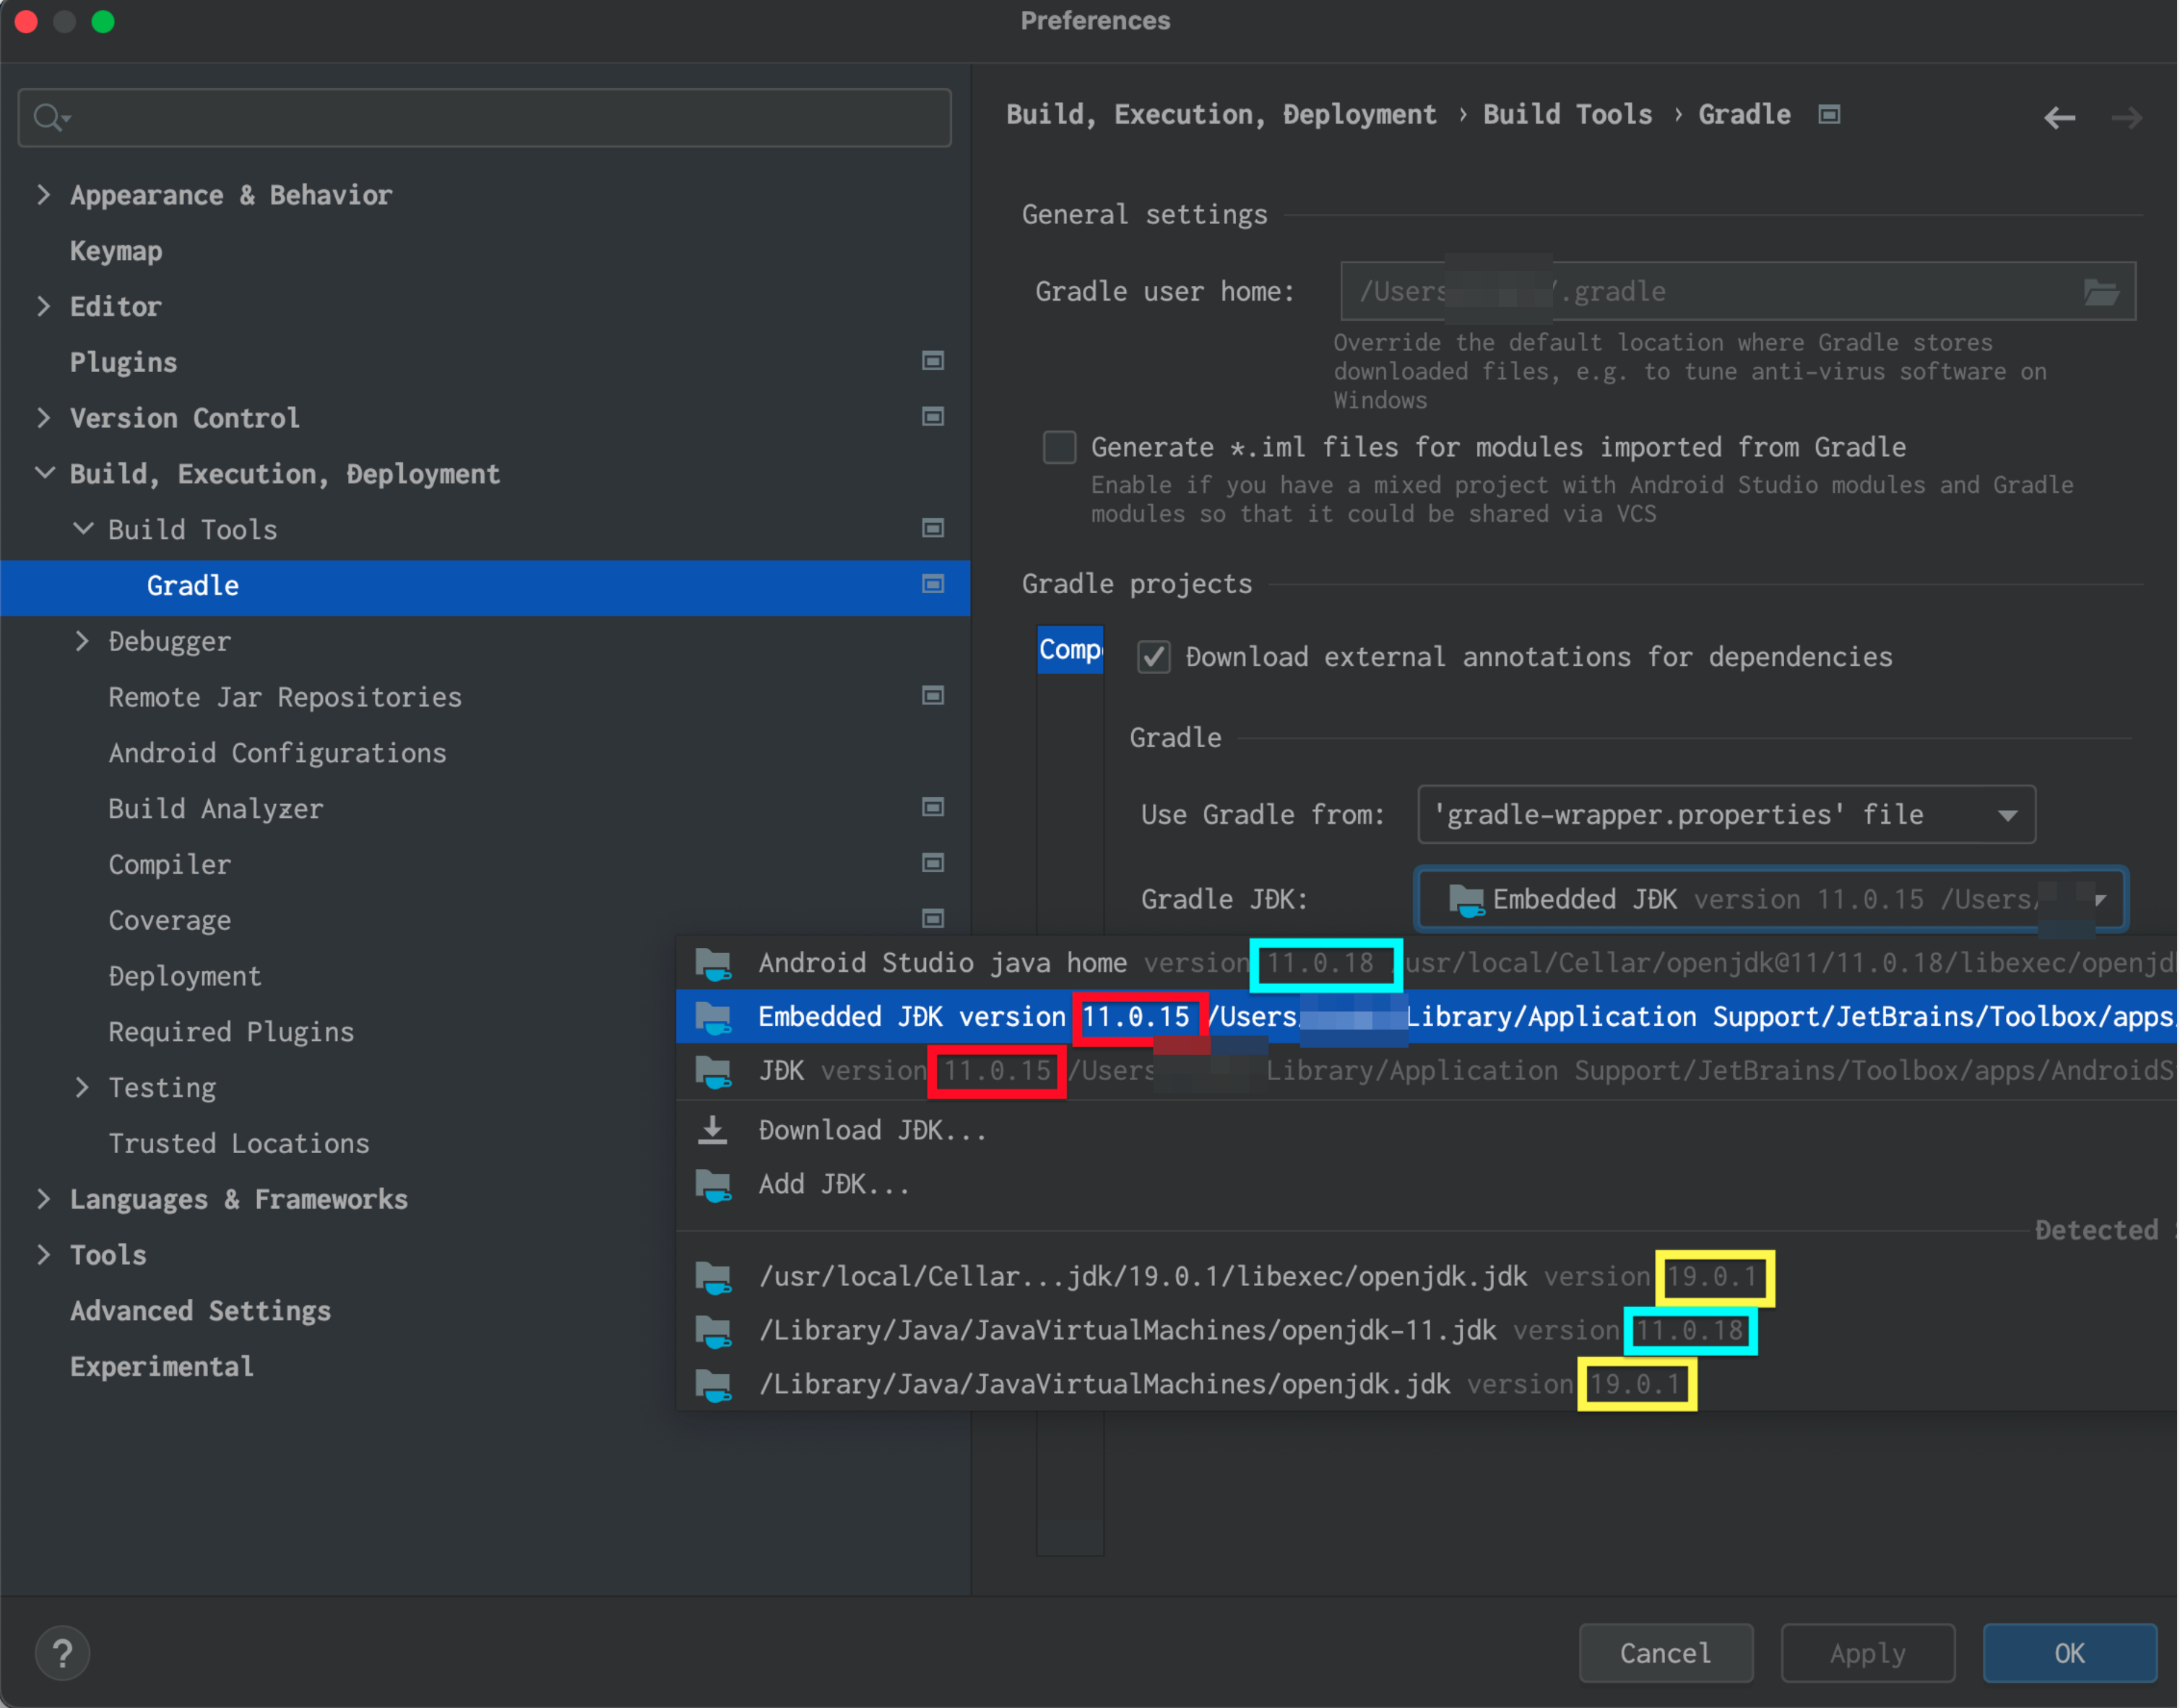This screenshot has width=2180, height=1708.
Task: Expand the Testing node
Action: click(82, 1087)
